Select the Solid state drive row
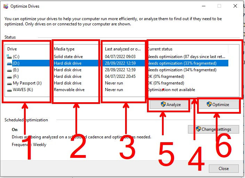245x178 pixels. (116, 57)
